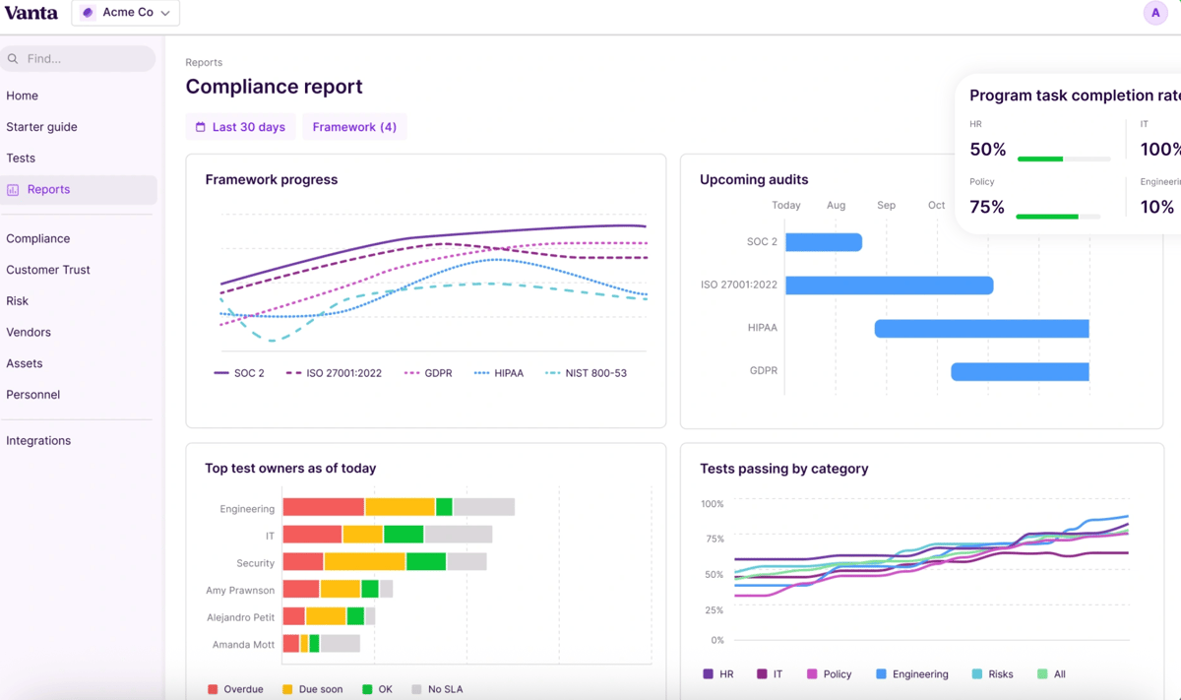This screenshot has height=700, width=1181.
Task: Click the Amy Prawnson row label
Action: coord(240,591)
